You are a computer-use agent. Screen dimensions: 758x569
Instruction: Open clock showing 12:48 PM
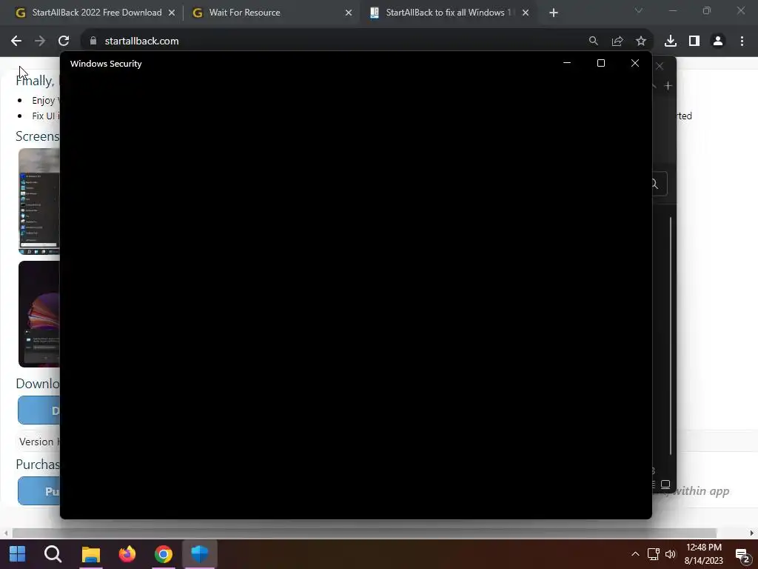pos(704,554)
